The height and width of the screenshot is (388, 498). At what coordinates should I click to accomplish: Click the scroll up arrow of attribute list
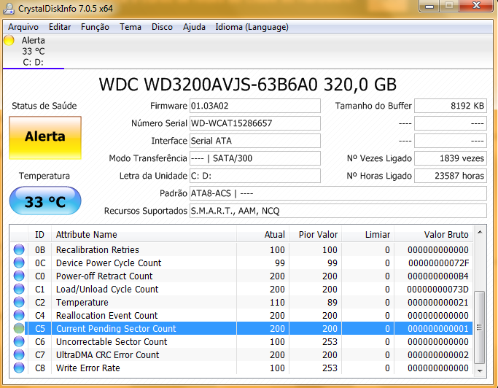(480, 233)
